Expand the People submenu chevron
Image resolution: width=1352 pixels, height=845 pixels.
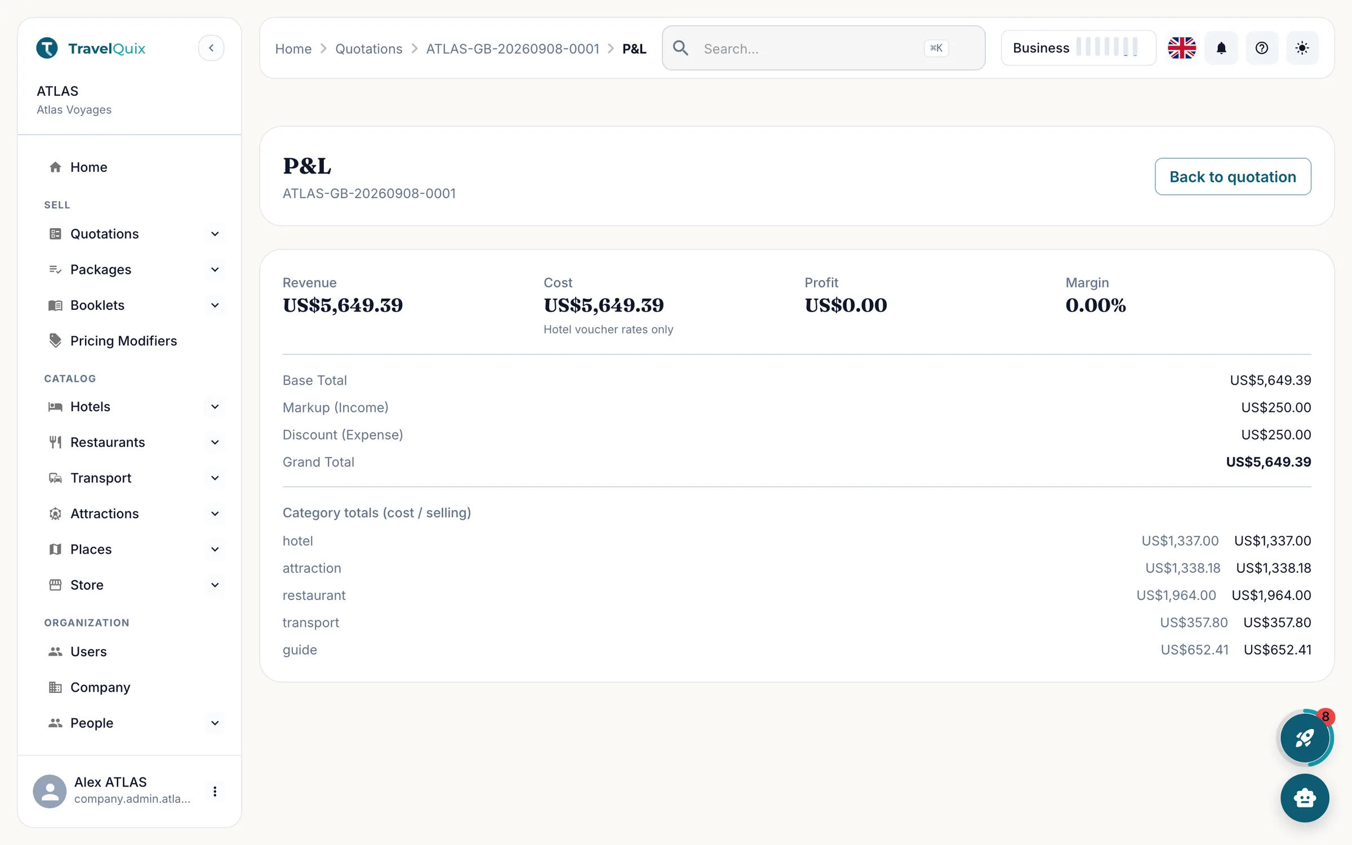(215, 723)
